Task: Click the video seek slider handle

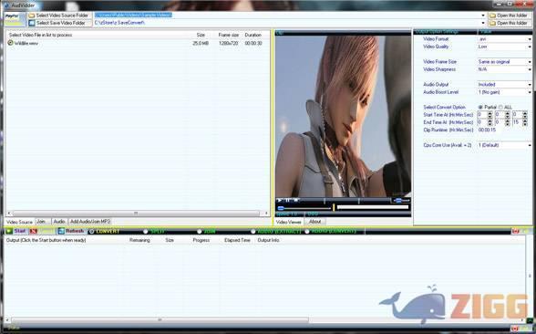Action: tap(281, 208)
